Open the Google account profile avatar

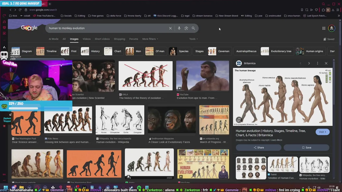pyautogui.click(x=332, y=28)
